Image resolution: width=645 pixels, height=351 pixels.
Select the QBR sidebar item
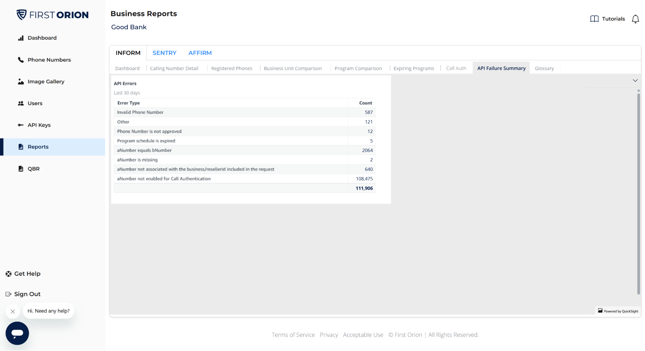34,169
